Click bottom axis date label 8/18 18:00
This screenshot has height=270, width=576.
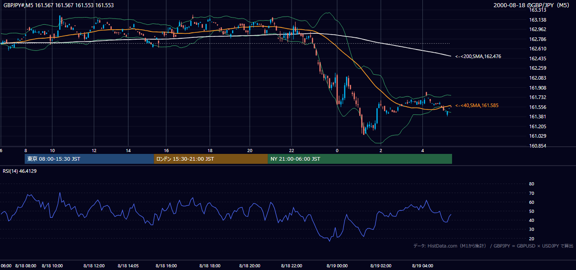click(210, 266)
